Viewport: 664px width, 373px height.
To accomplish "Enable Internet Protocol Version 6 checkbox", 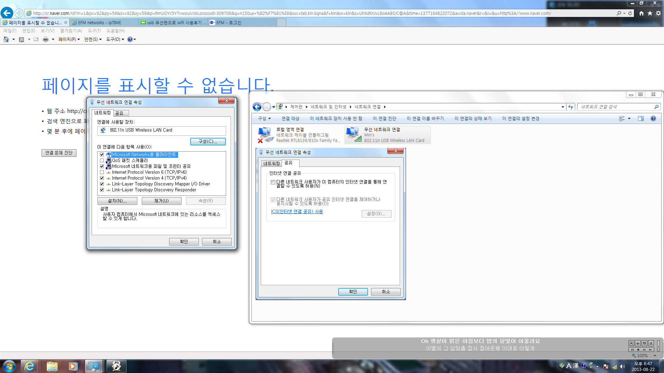I will click(x=102, y=172).
